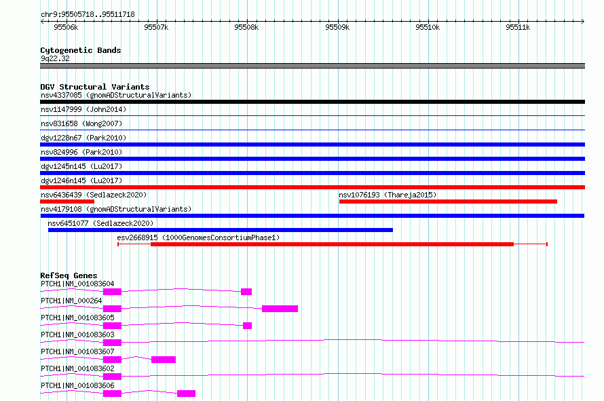Click the dgv1228n67 (Park2010) blue bar
The width and height of the screenshot is (604, 401).
click(x=312, y=145)
